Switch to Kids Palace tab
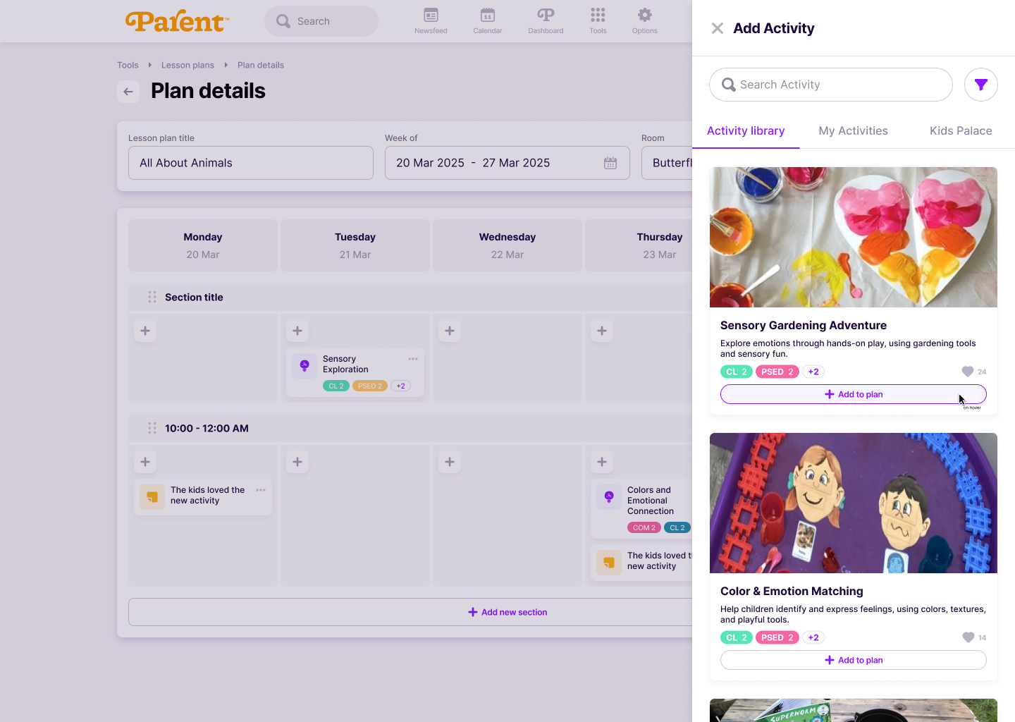This screenshot has height=722, width=1015. pyautogui.click(x=961, y=131)
